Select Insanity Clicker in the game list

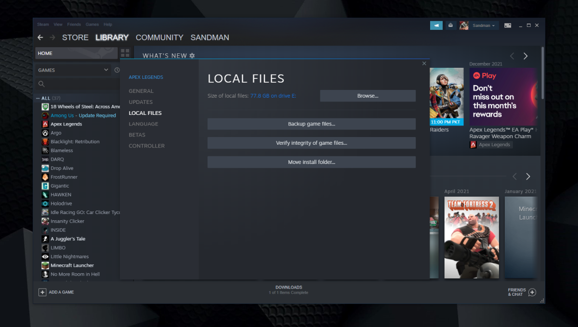click(67, 221)
